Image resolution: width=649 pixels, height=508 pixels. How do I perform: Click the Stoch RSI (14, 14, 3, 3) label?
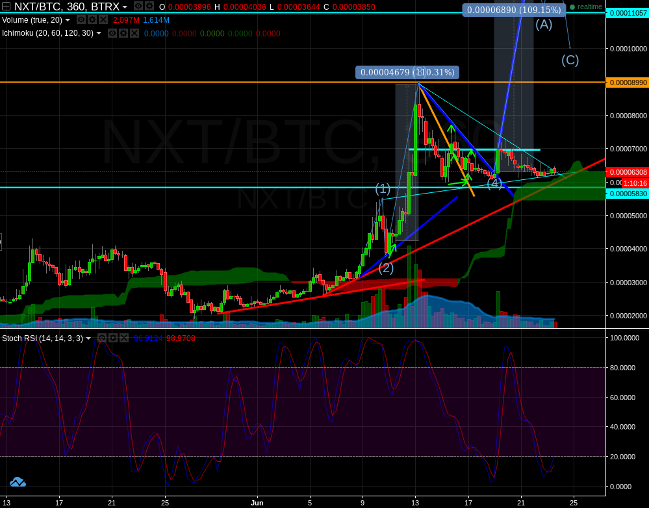[42, 338]
